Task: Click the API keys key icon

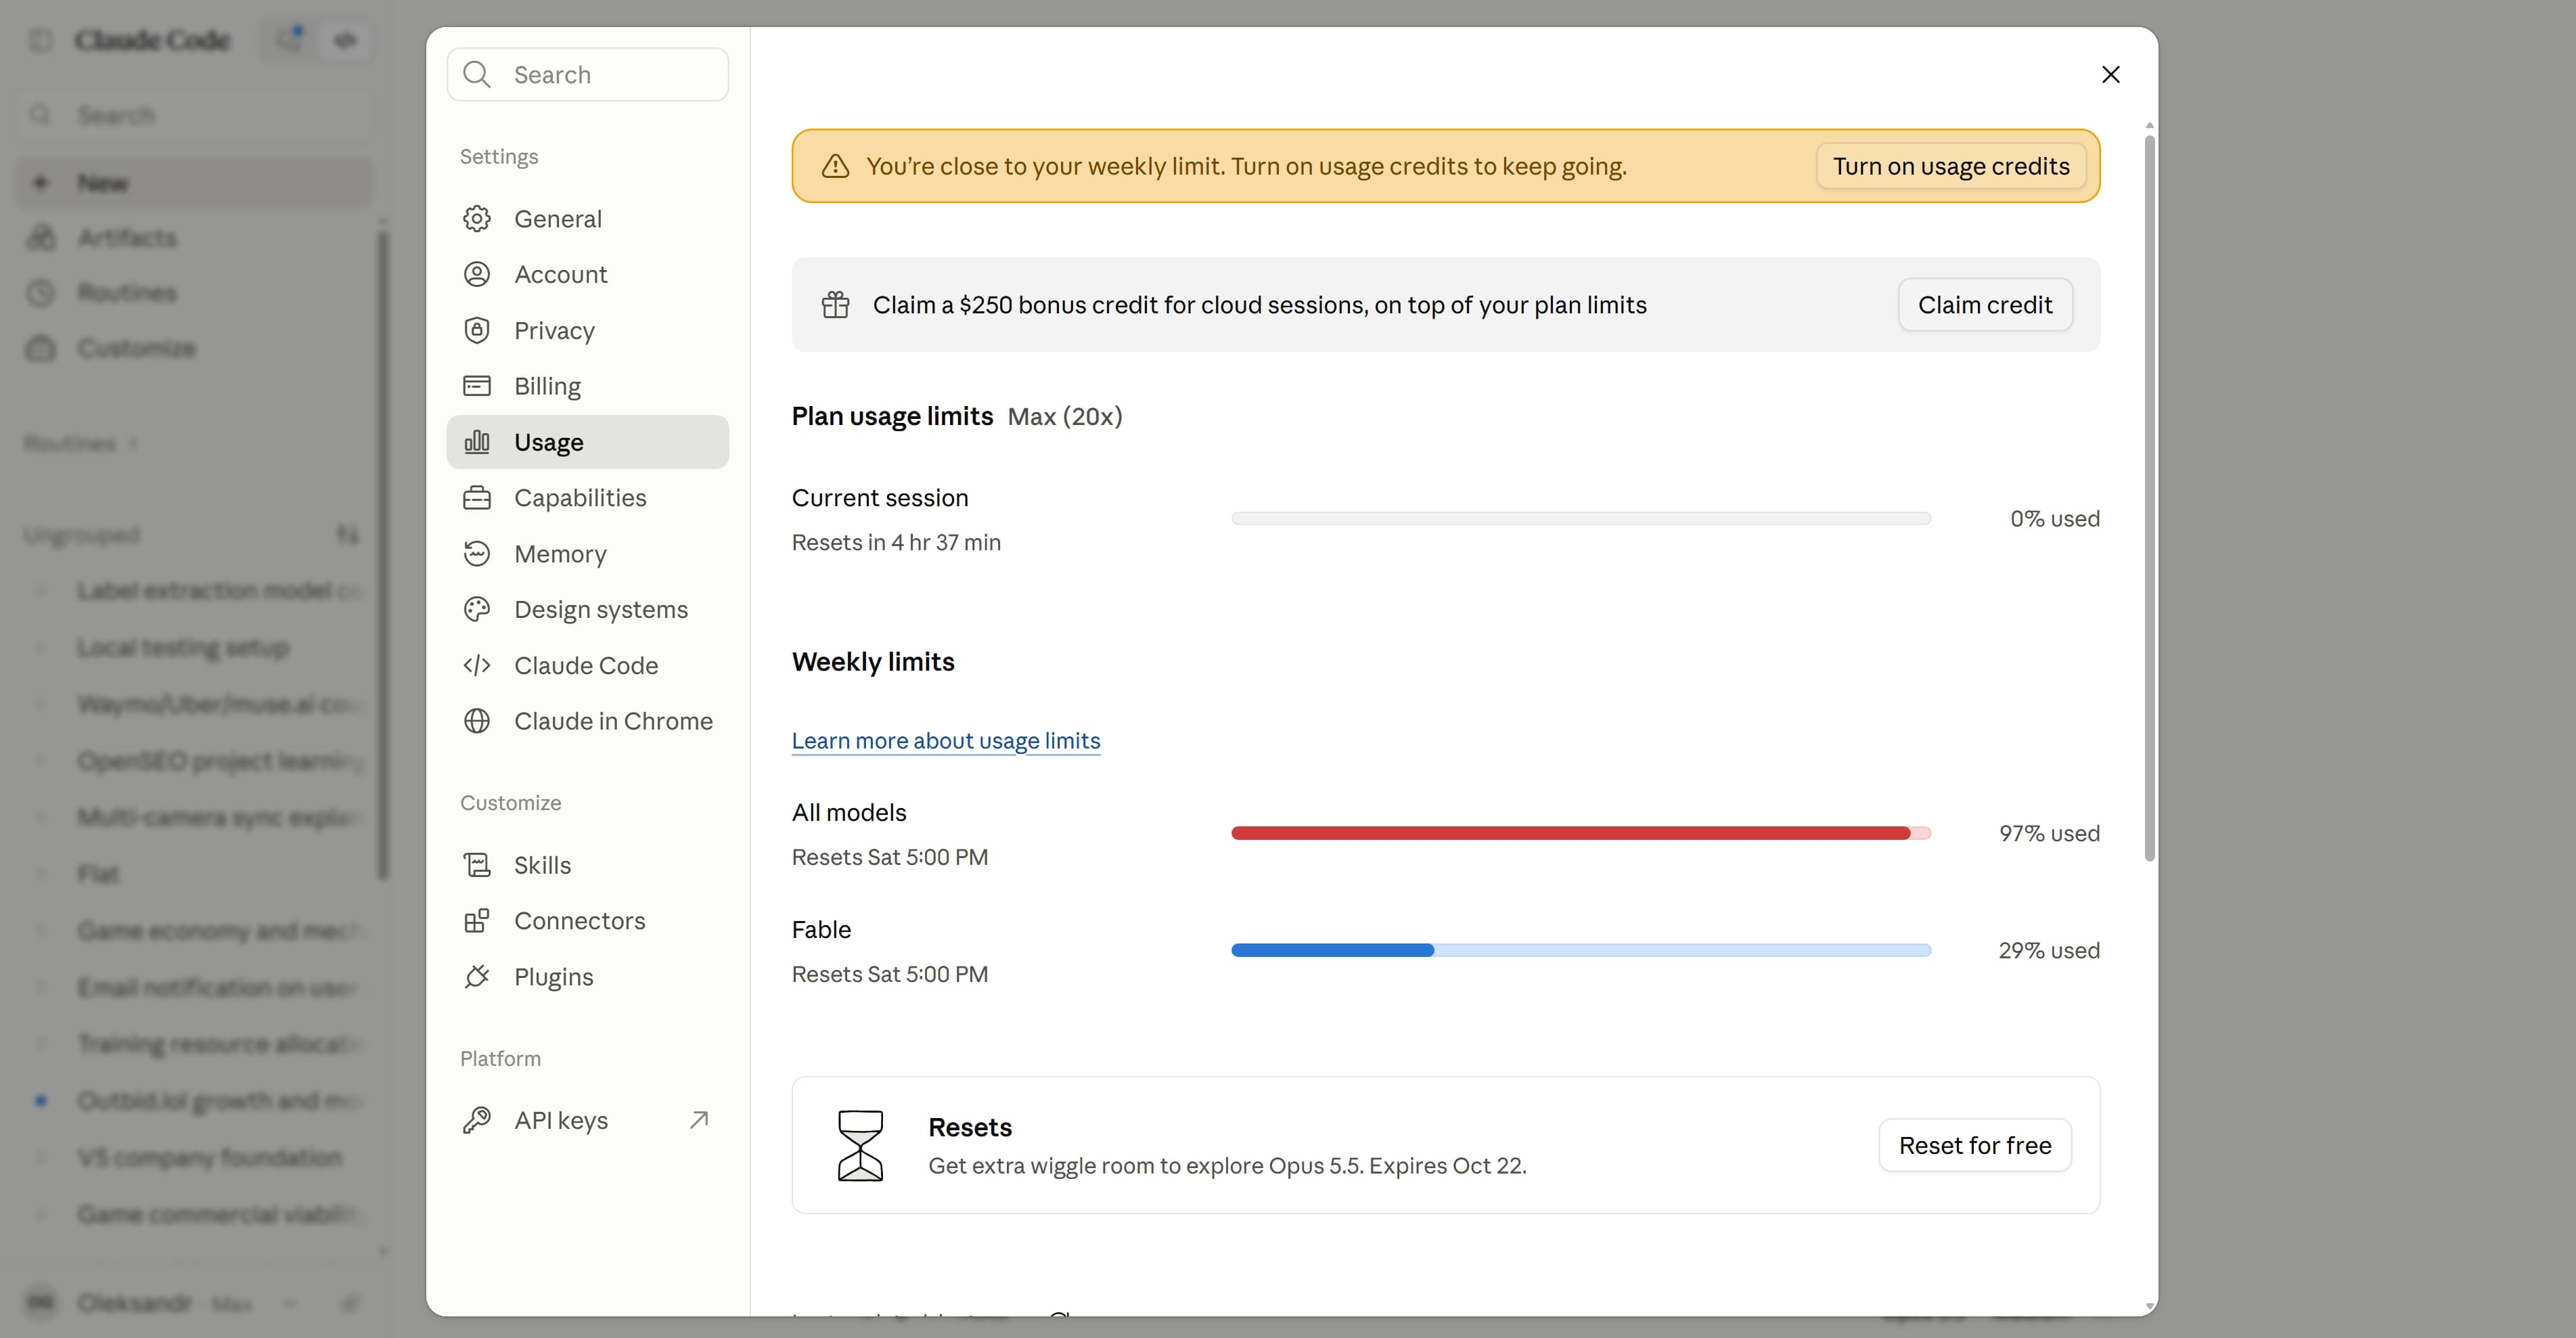Action: click(x=477, y=1120)
